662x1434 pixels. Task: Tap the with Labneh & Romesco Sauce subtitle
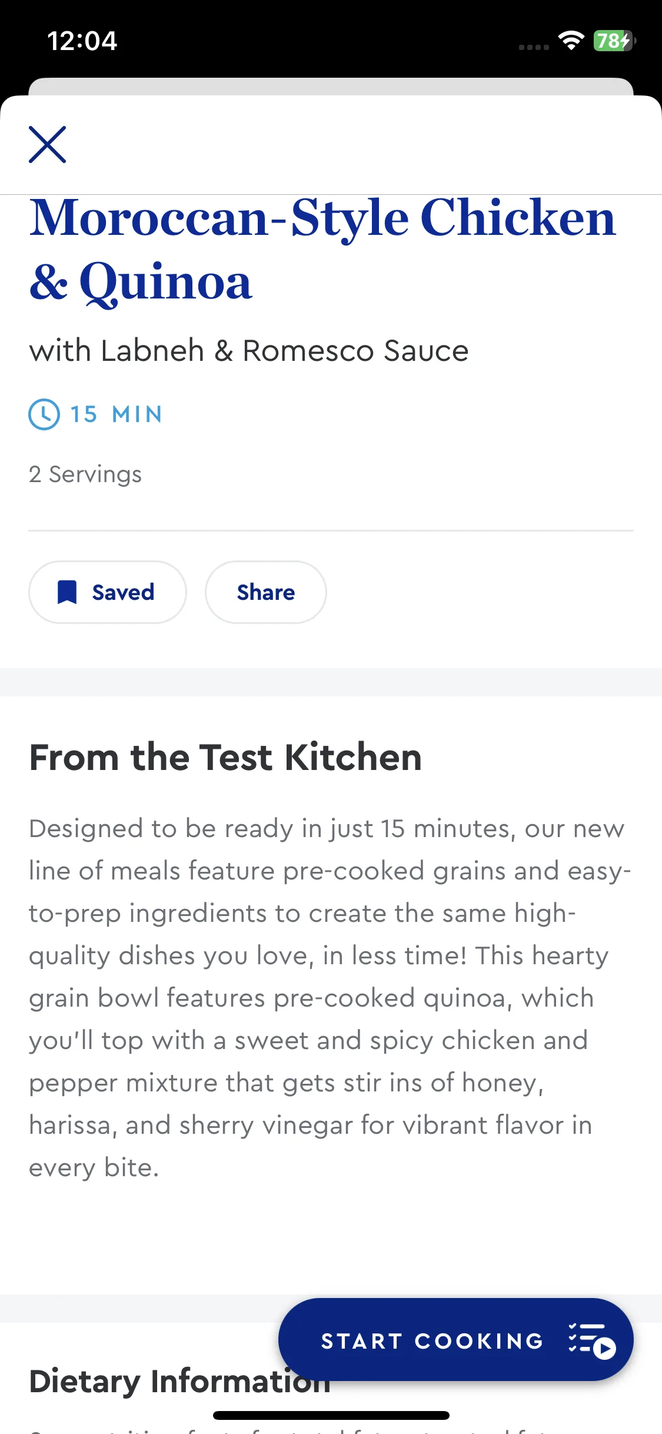[249, 351]
